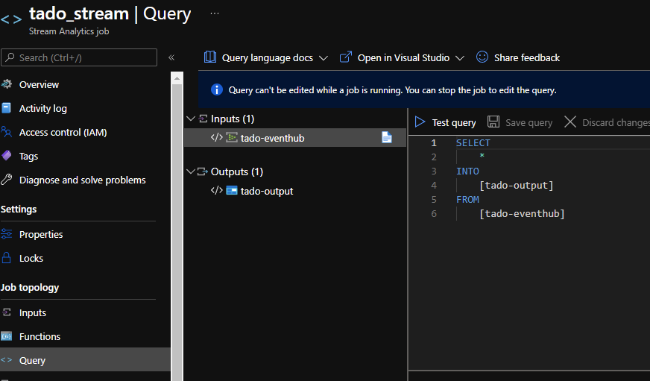This screenshot has height=381, width=650.
Task: Click the event hub icon of tado-eventhub
Action: [231, 137]
